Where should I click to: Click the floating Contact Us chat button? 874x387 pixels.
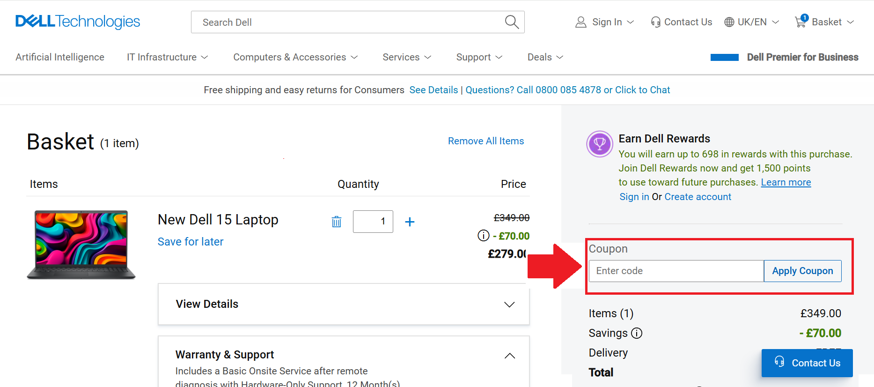click(807, 363)
